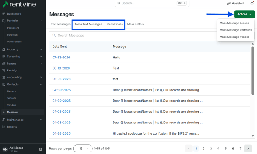This screenshot has height=154, width=257.
Task: Expand the Property section chevron
Action: pyautogui.click(x=41, y=49)
